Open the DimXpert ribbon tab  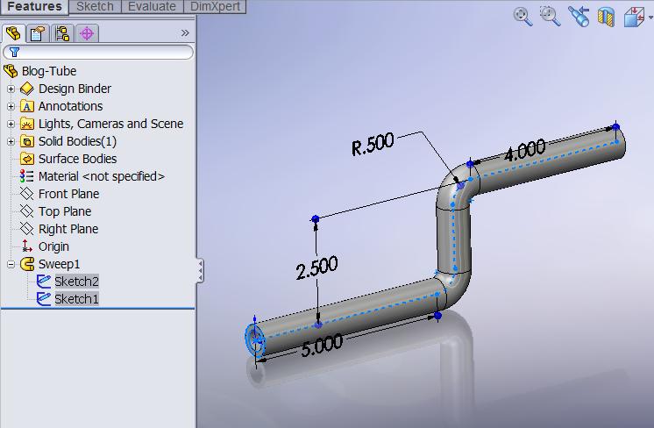coord(217,6)
